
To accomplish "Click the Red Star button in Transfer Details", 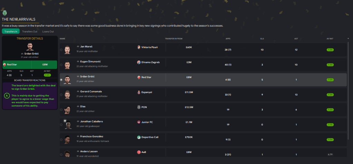I will click(x=17, y=64).
